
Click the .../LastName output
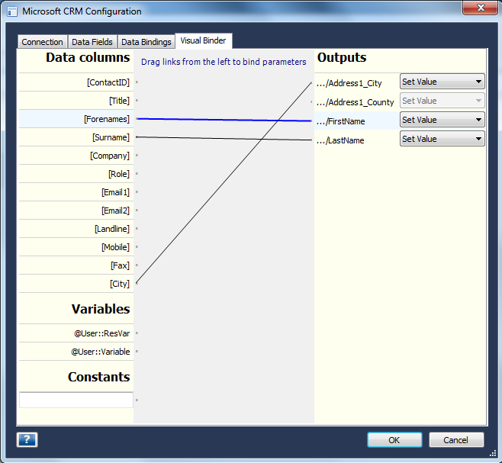(x=340, y=140)
